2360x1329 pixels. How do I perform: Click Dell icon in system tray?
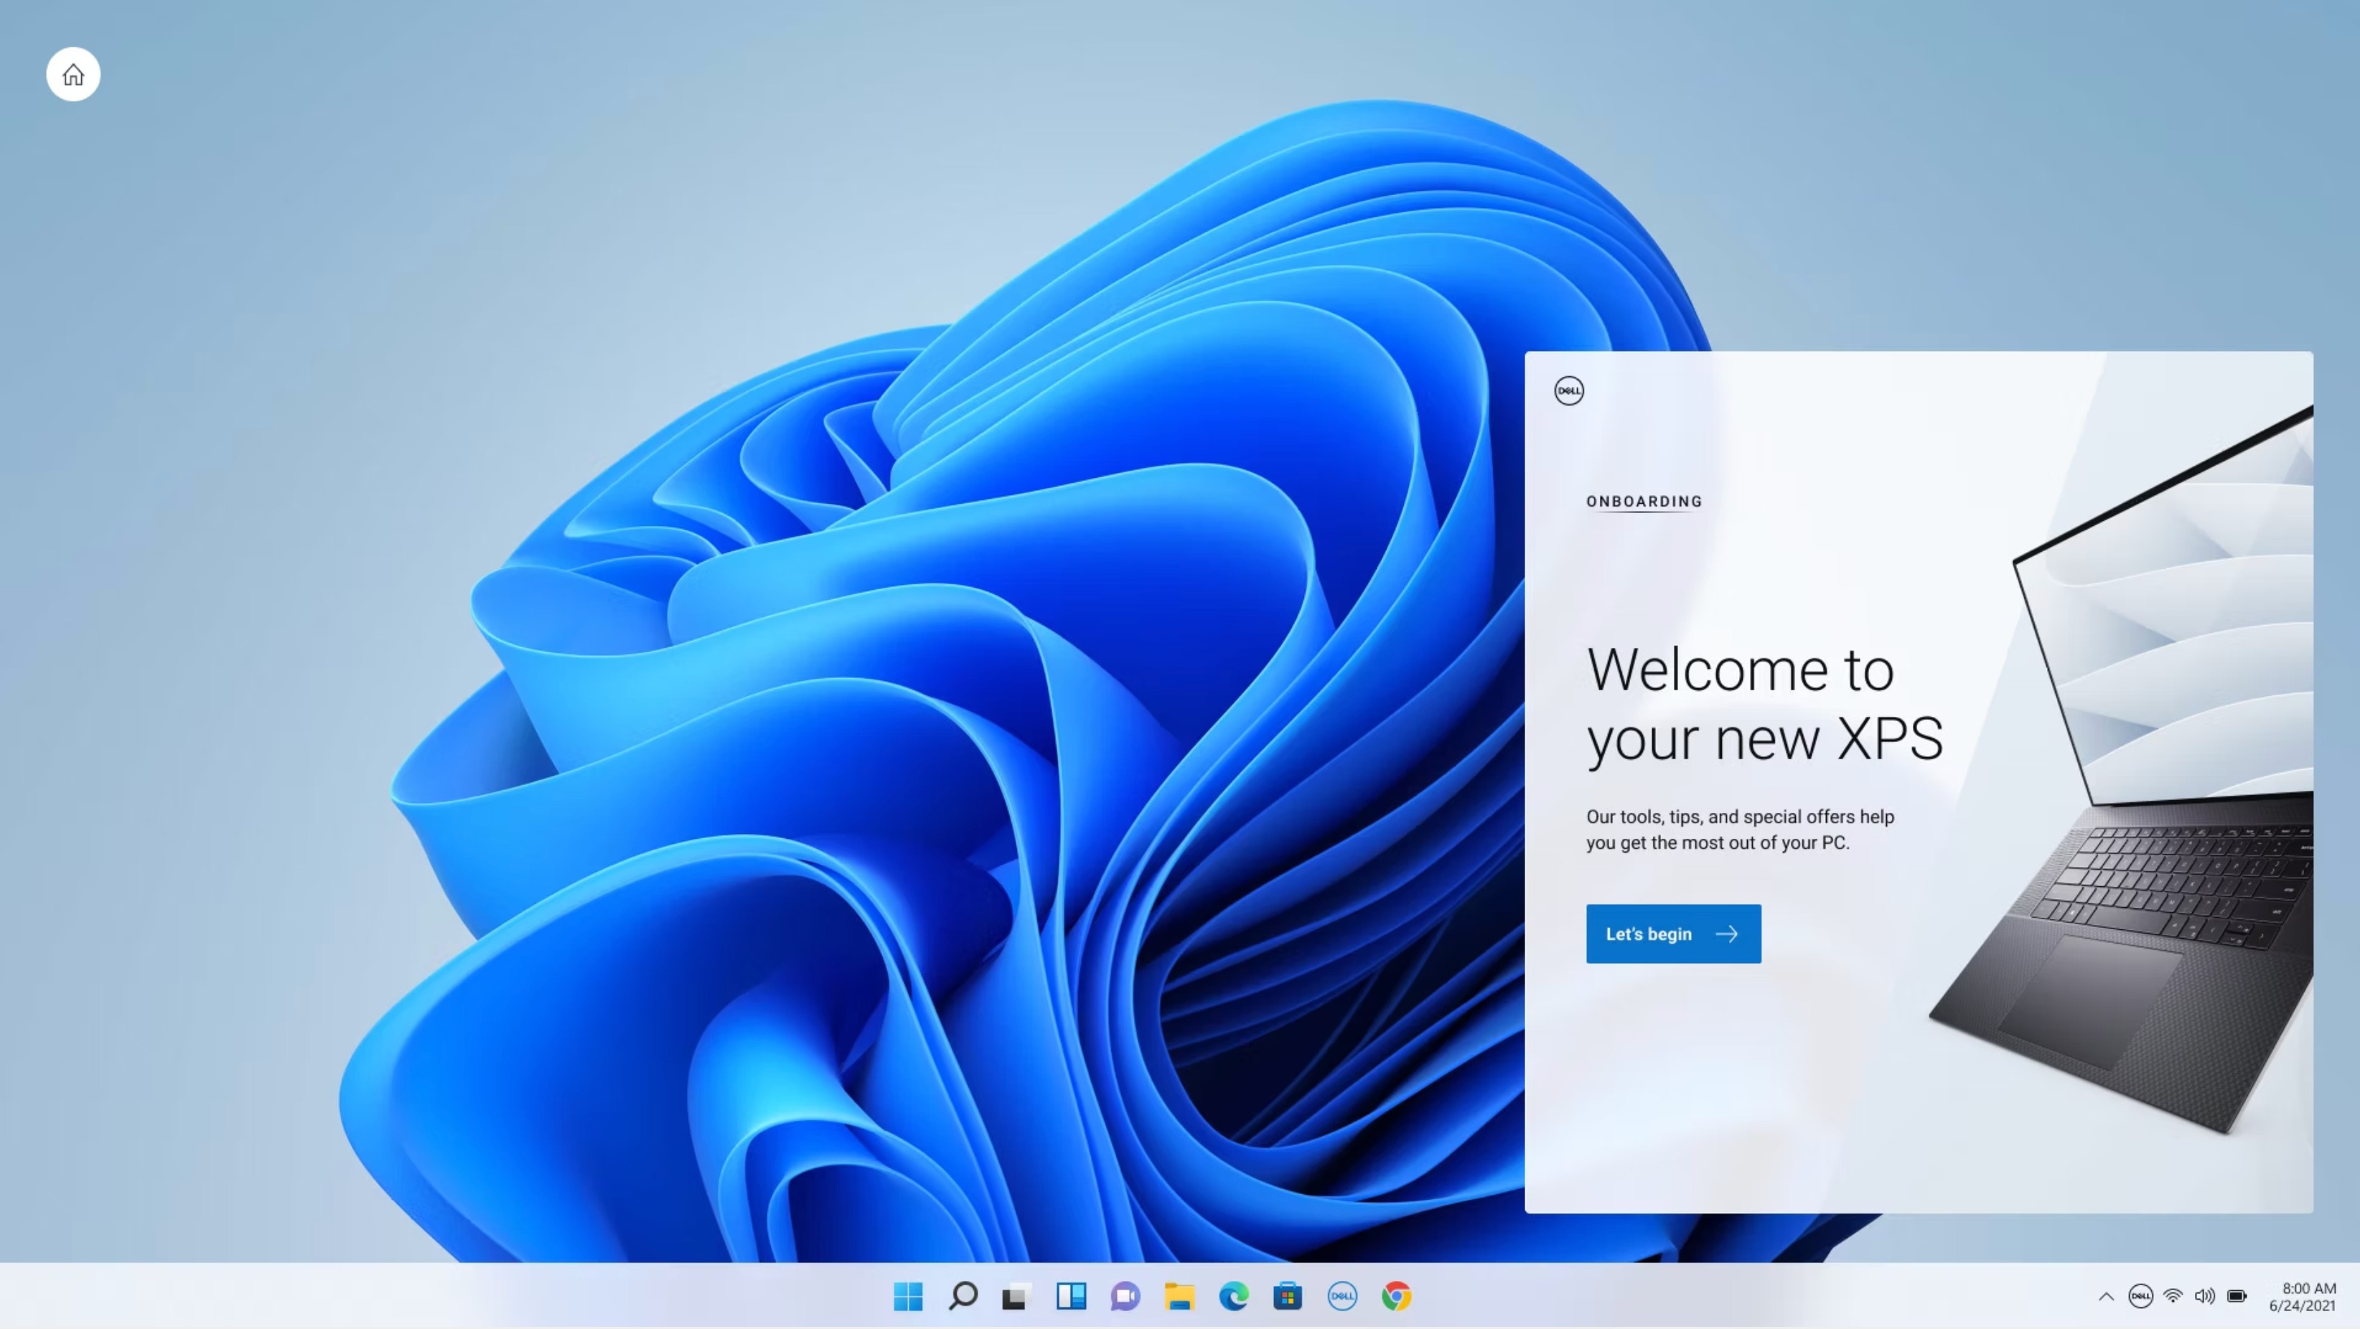tap(2140, 1295)
